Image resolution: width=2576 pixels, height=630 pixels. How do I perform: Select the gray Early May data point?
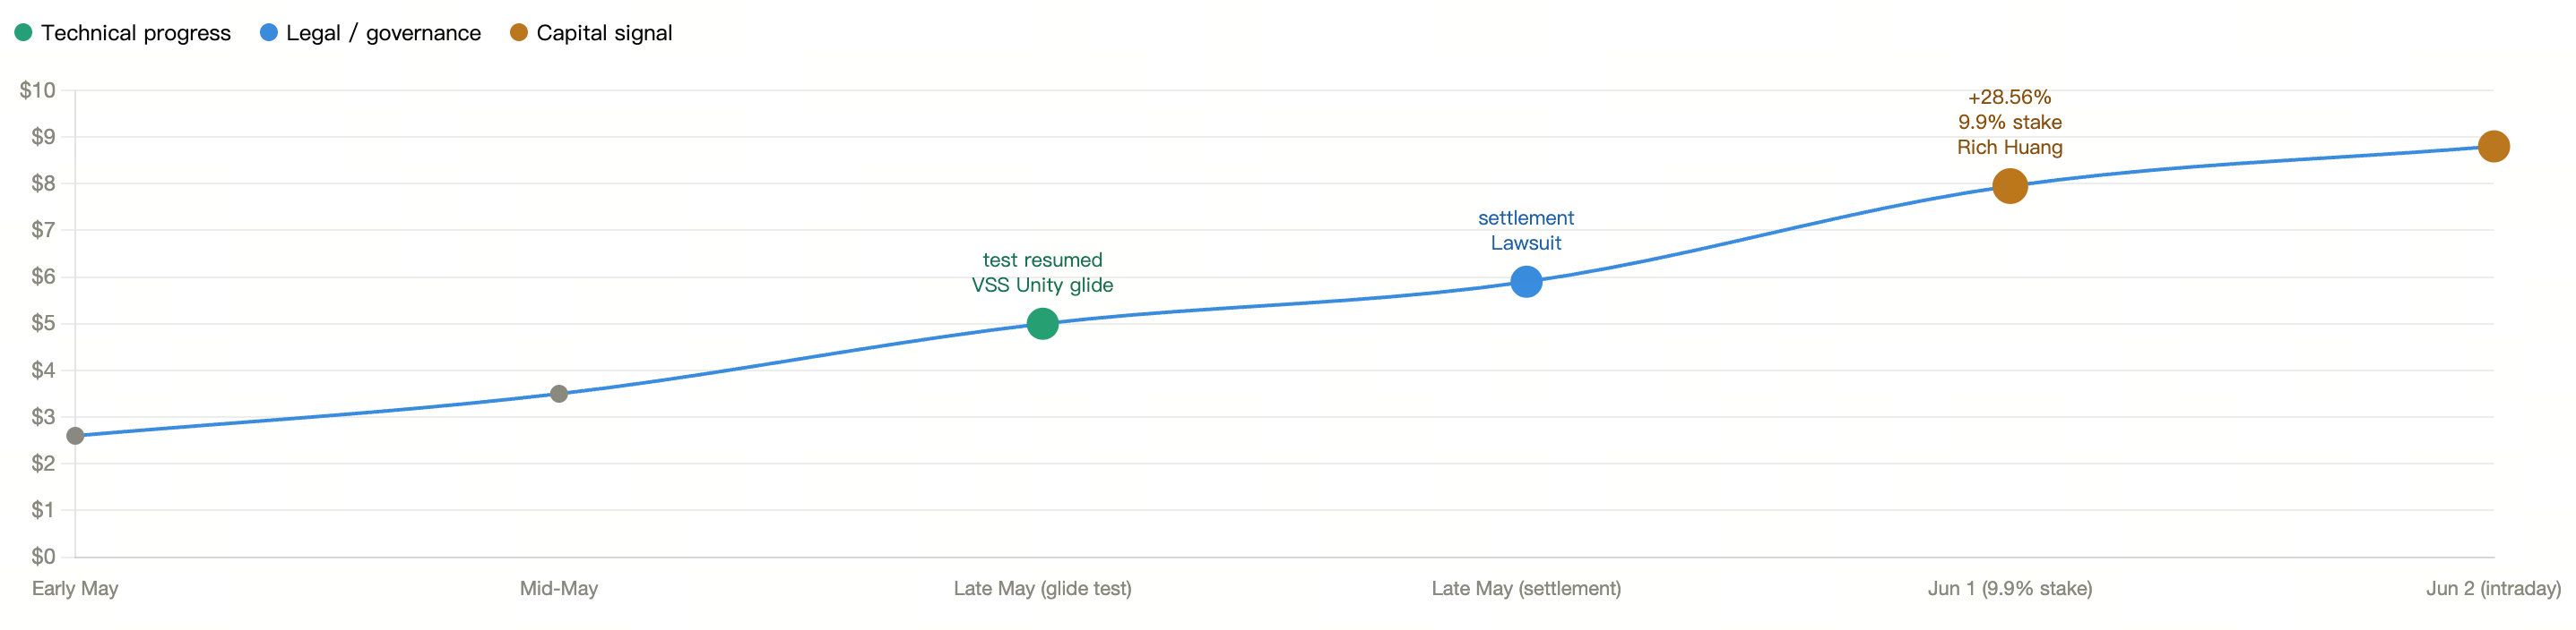point(75,437)
